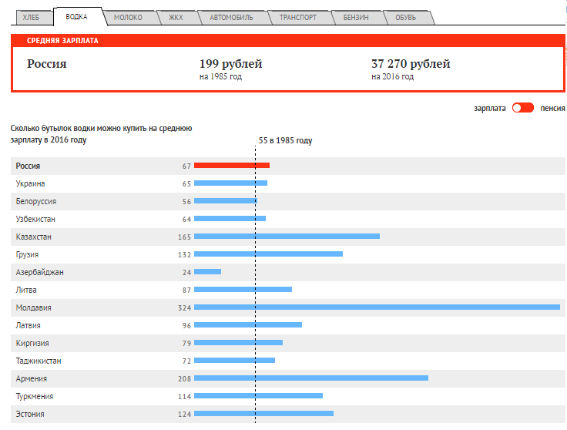Screen dimensions: 567x430
Task: Open the АВТОМОБИЛЬ tab
Action: point(230,17)
